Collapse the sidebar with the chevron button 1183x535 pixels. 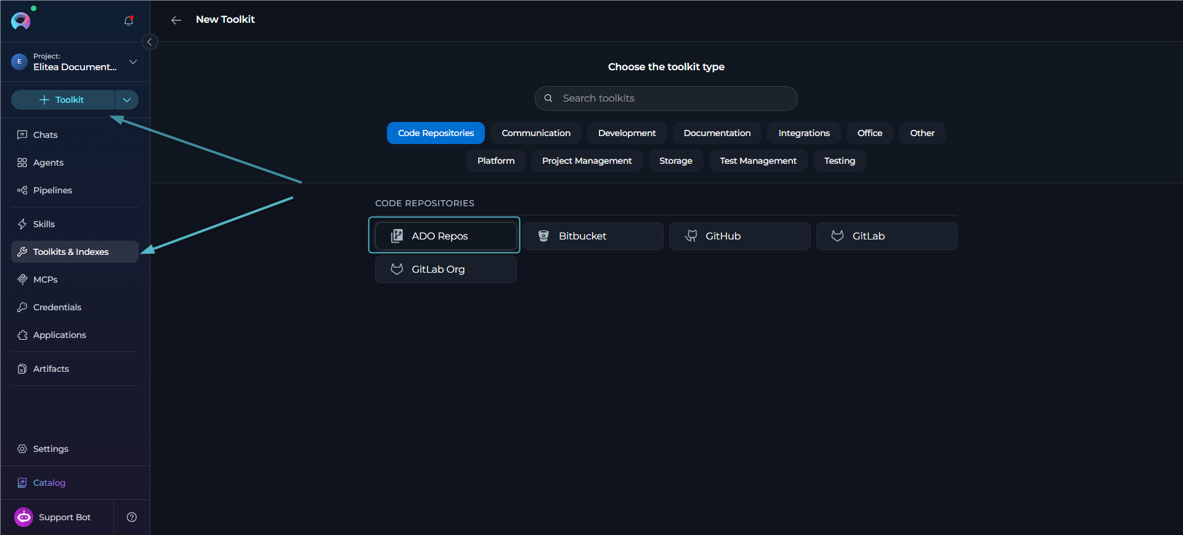point(150,42)
